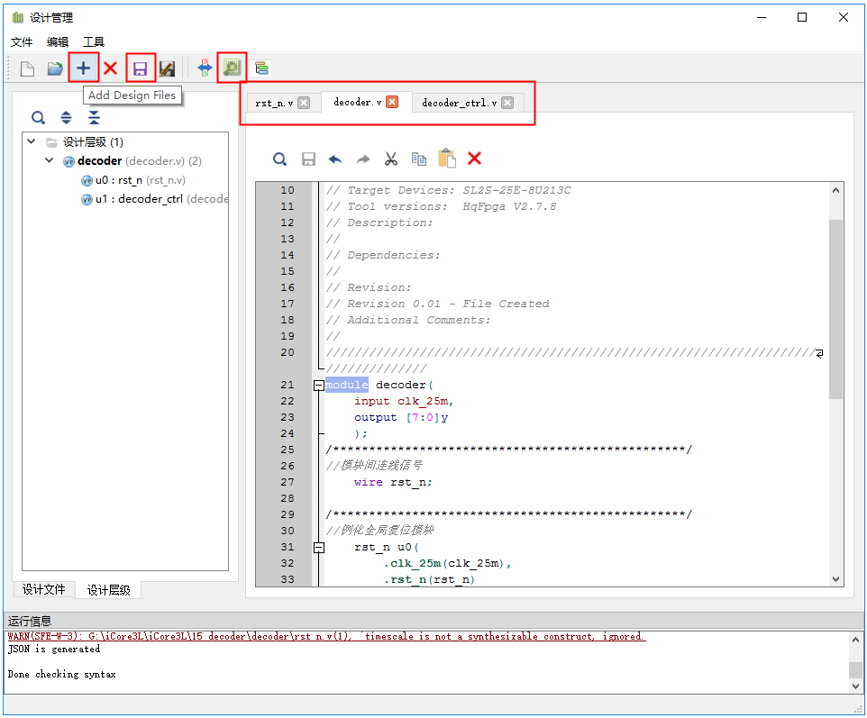Collapse the 设计层级 root tree node
The width and height of the screenshot is (867, 718).
32,142
